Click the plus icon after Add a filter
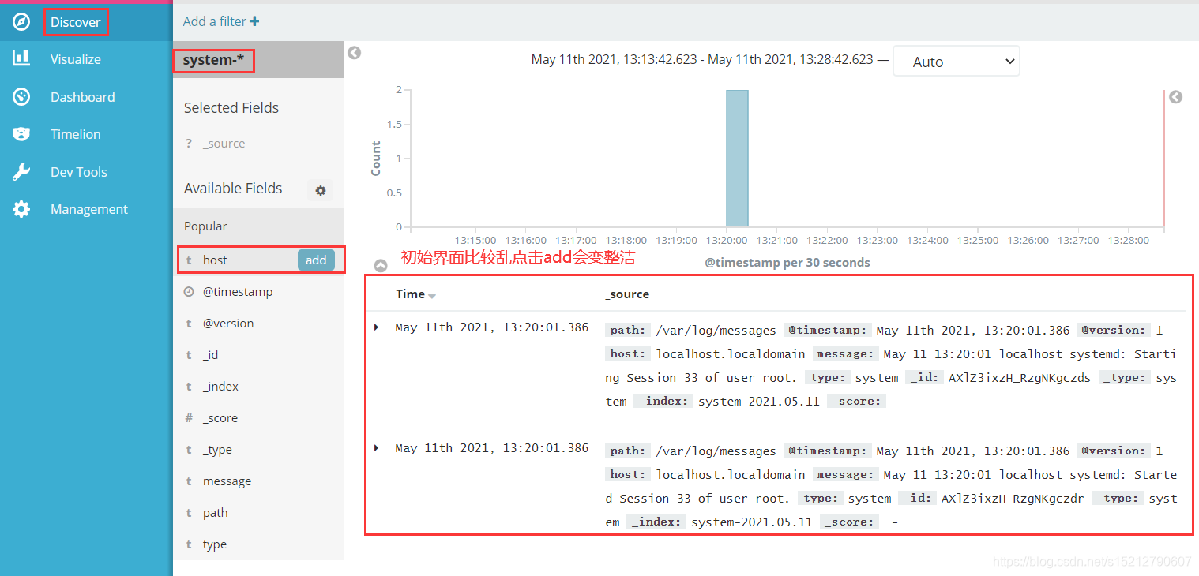 click(x=254, y=21)
